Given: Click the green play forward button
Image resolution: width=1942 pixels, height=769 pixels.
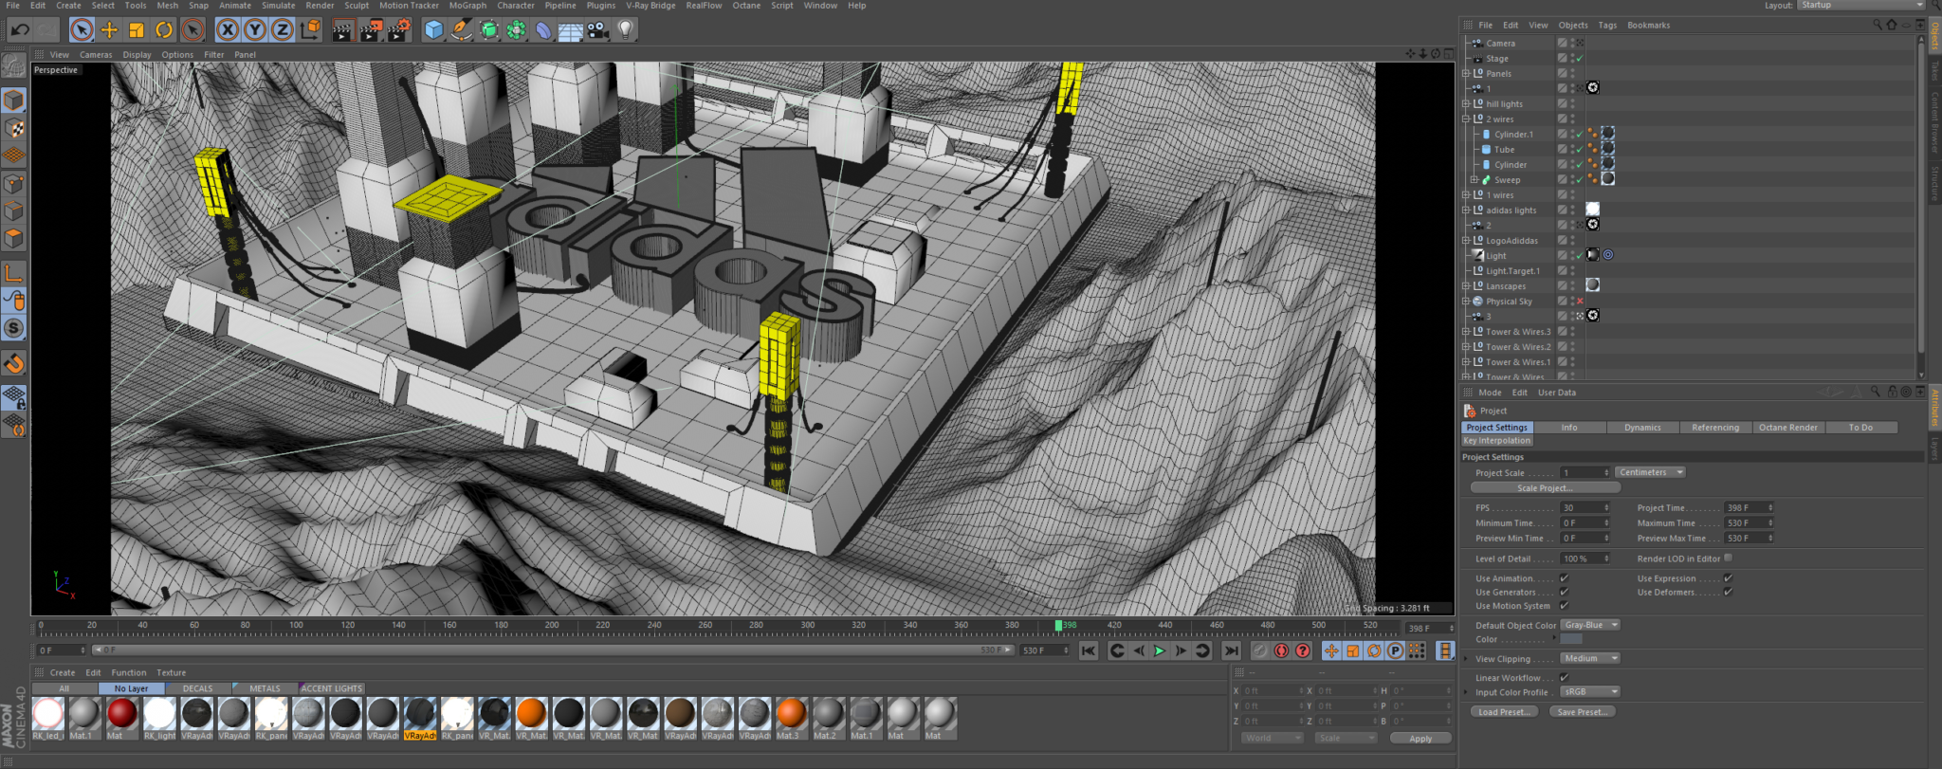Looking at the screenshot, I should tap(1159, 650).
